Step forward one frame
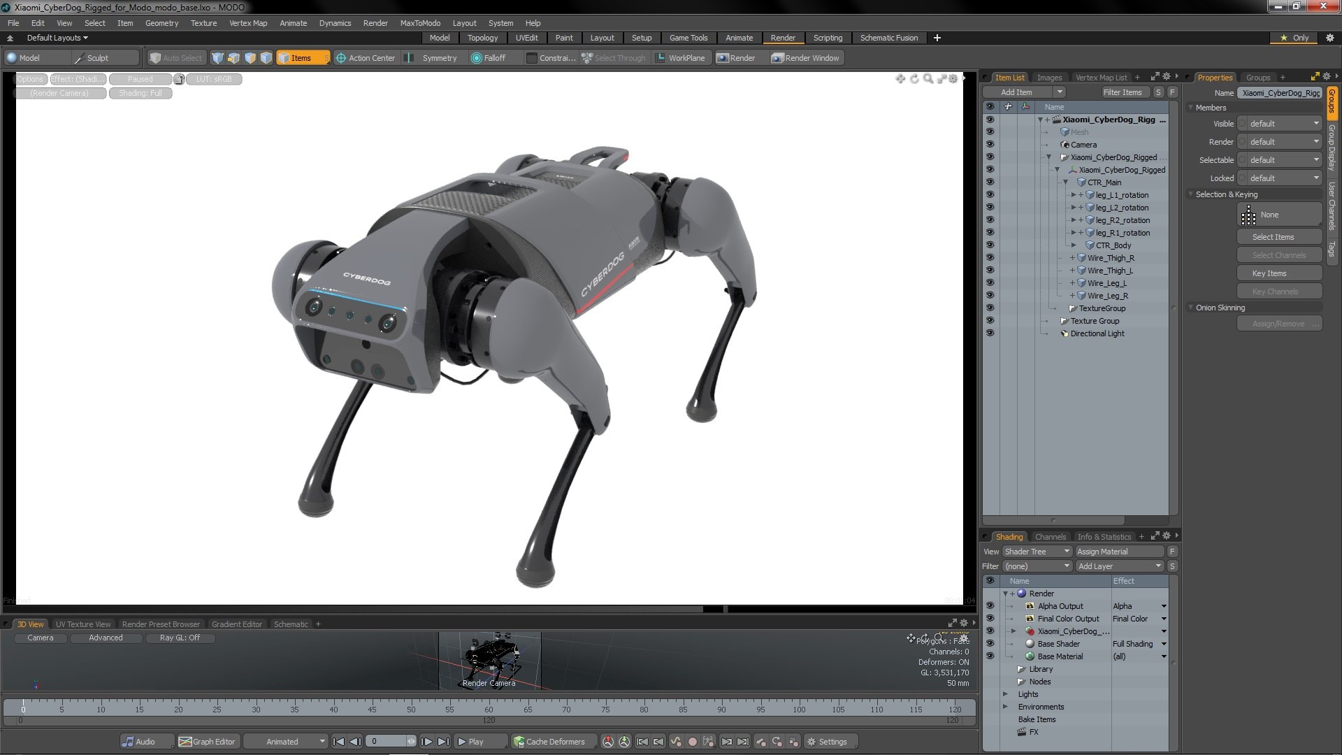This screenshot has width=1342, height=755. click(x=426, y=742)
